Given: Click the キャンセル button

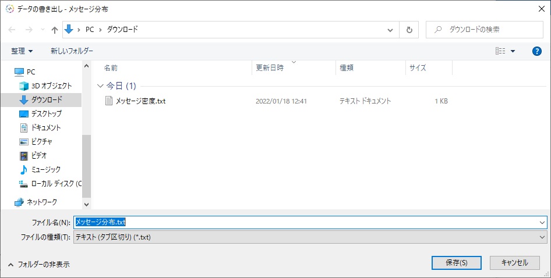Looking at the screenshot, I should [514, 262].
